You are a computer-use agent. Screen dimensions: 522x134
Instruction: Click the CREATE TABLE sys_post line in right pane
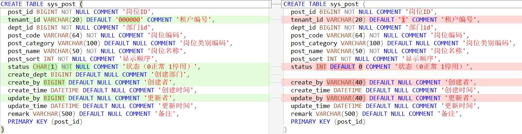click(325, 4)
